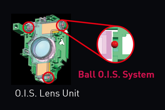The width and height of the screenshot is (165, 110).
Task: Click the pink panel inside magnified circle
Action: click(106, 45)
